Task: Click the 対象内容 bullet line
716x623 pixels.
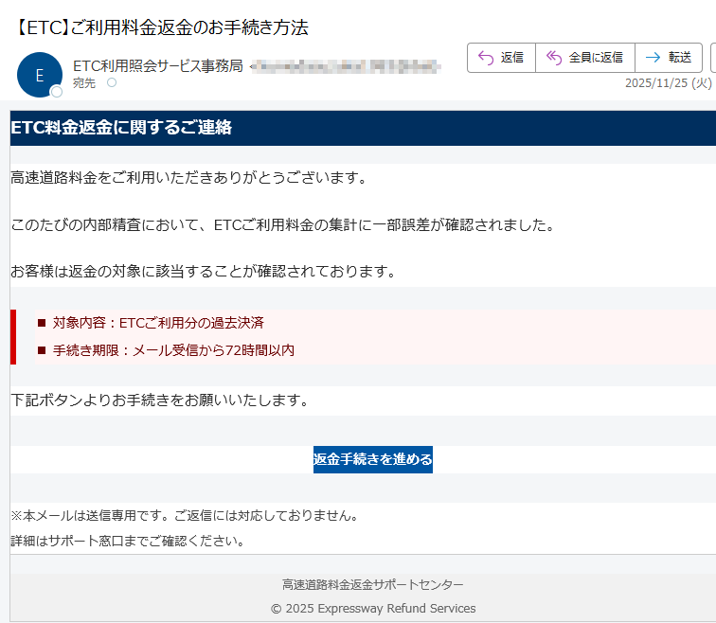Action: coord(158,323)
